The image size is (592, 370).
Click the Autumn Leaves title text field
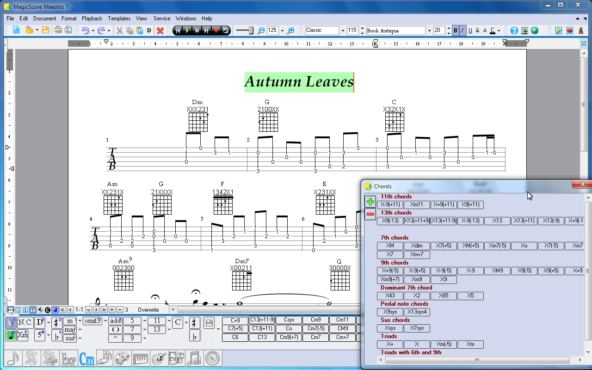coord(299,82)
